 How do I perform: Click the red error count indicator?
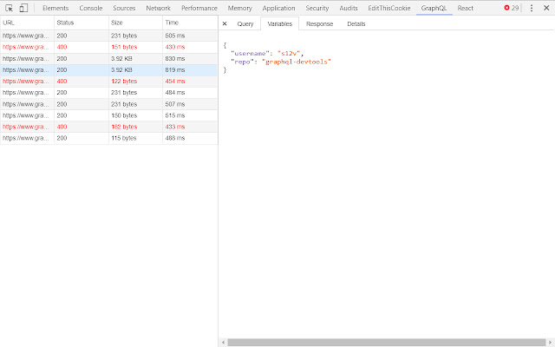(x=512, y=8)
